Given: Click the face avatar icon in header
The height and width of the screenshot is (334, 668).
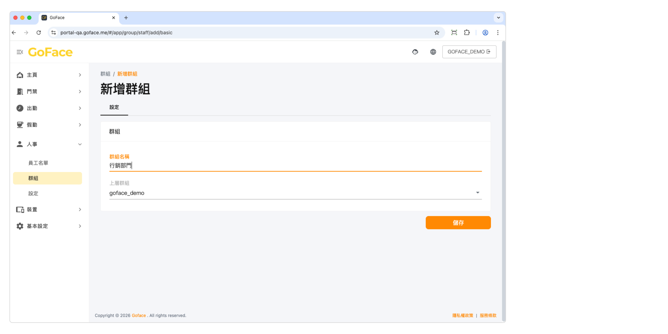Looking at the screenshot, I should [x=415, y=52].
